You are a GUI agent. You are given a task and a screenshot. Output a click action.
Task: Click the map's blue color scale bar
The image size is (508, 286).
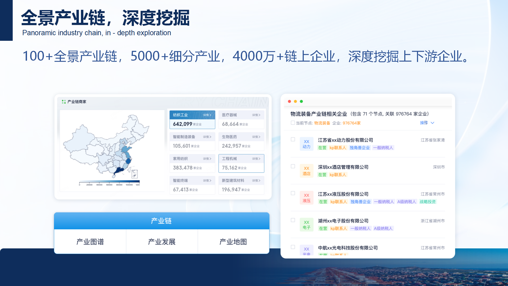click(x=109, y=182)
